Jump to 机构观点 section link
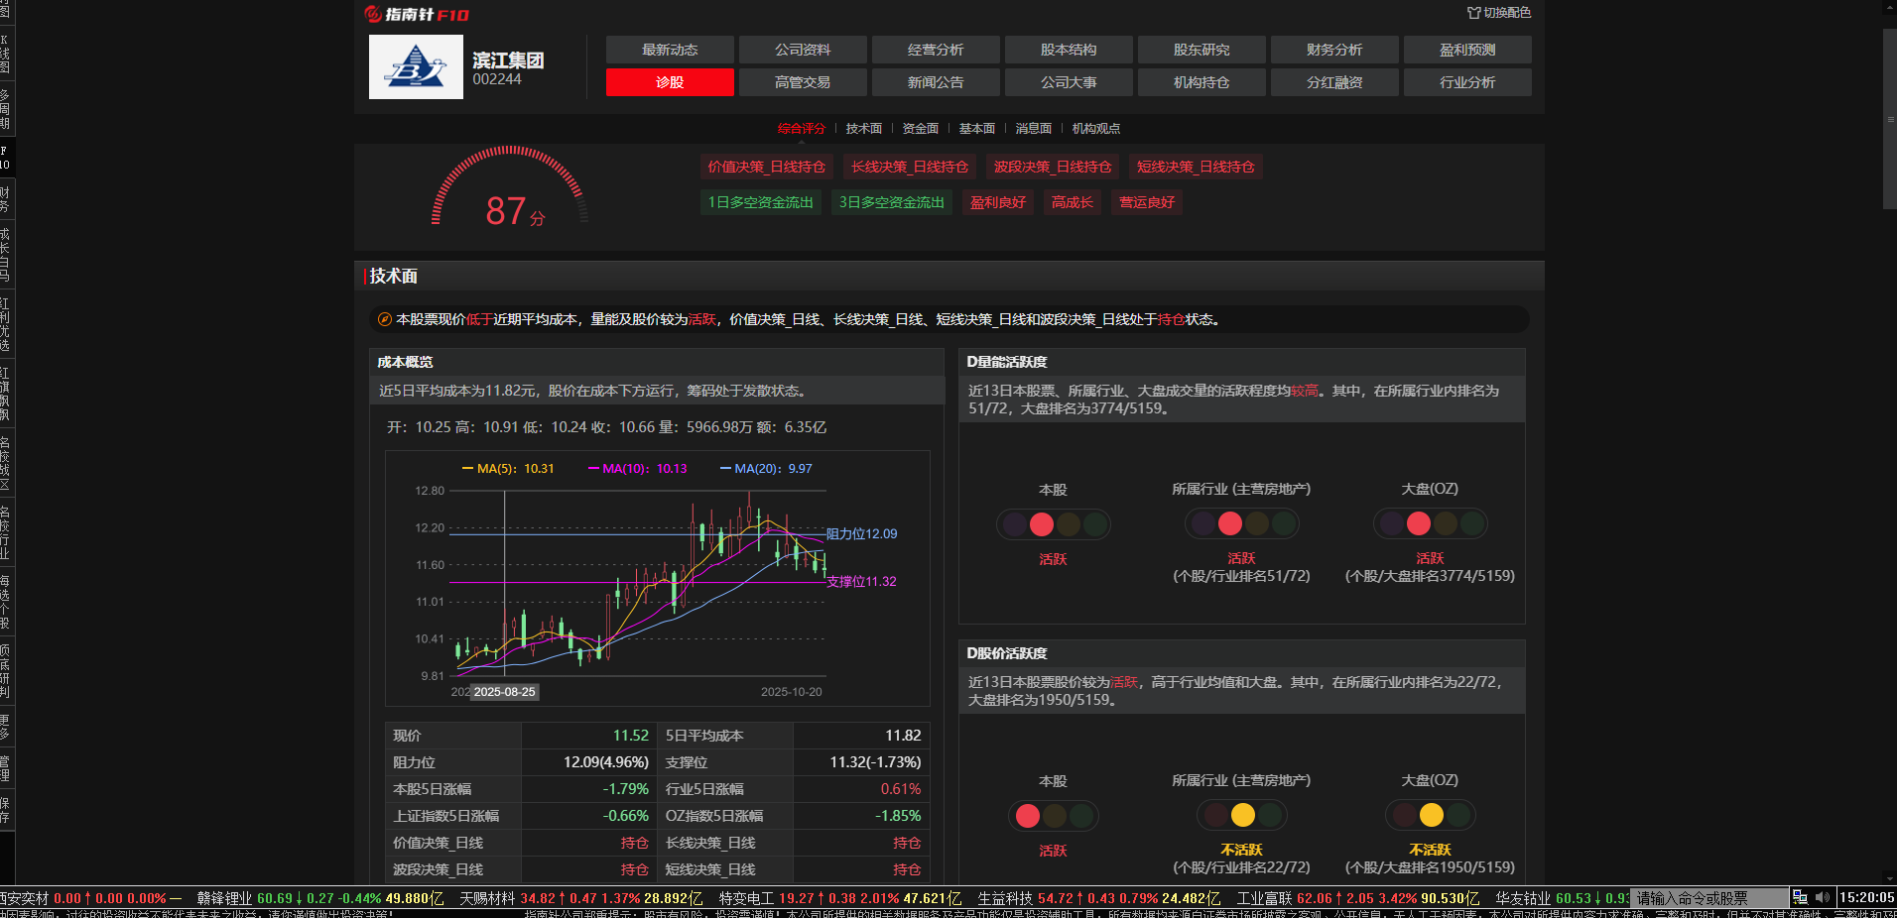 [x=1096, y=129]
